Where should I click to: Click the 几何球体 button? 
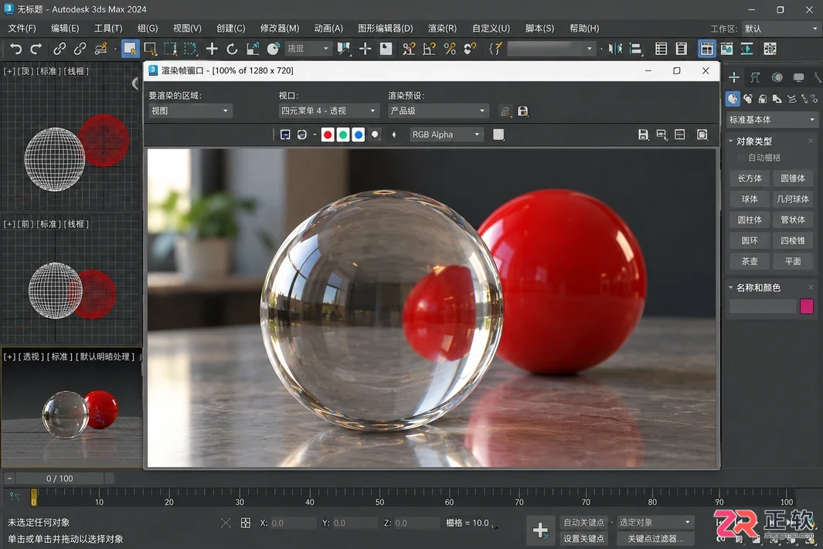(x=793, y=199)
